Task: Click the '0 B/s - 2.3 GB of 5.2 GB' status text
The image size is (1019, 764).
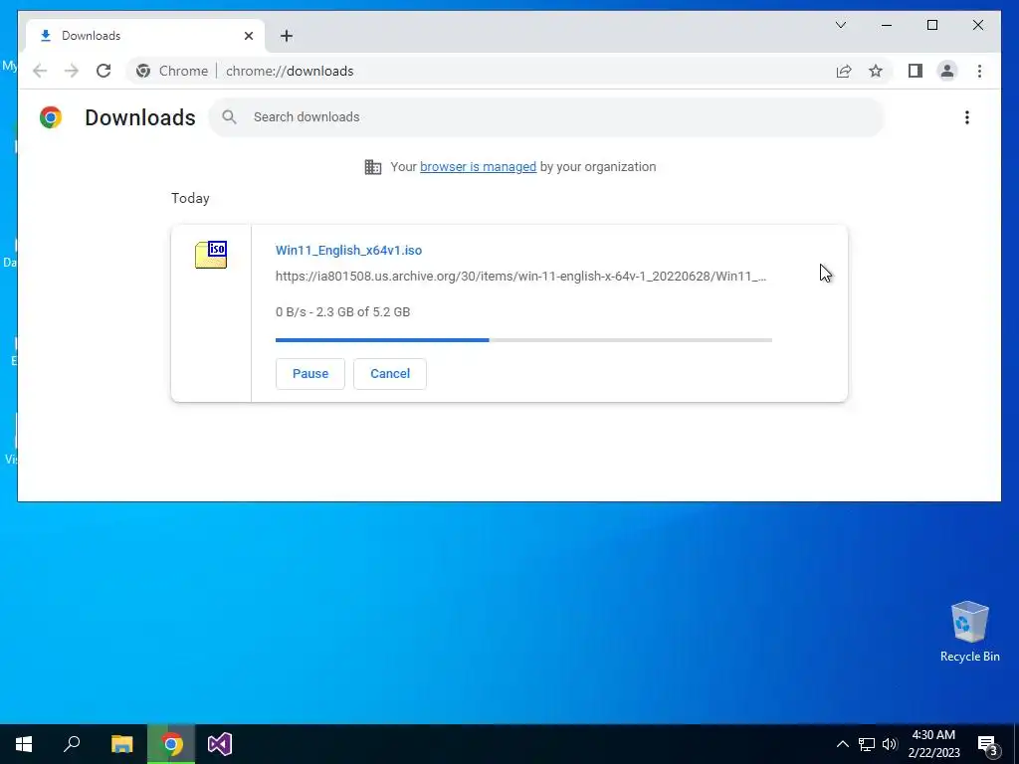Action: tap(342, 311)
